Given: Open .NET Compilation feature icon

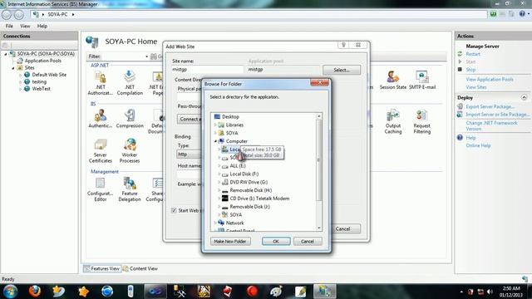Looking at the screenshot, I should pyautogui.click(x=130, y=83).
